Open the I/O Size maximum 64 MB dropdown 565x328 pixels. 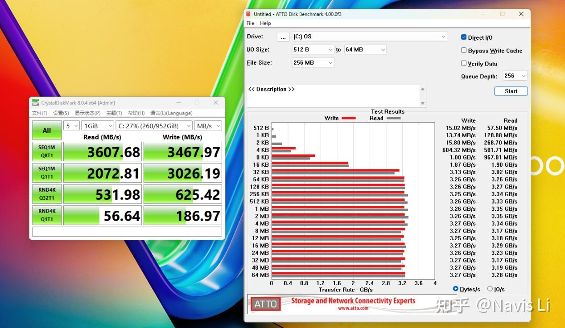(x=365, y=49)
